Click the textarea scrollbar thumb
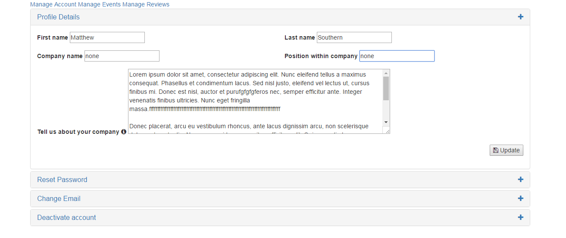This screenshot has width=566, height=238. pos(386,88)
